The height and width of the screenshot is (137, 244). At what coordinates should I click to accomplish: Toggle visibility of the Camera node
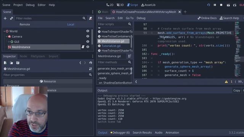(x=88, y=37)
